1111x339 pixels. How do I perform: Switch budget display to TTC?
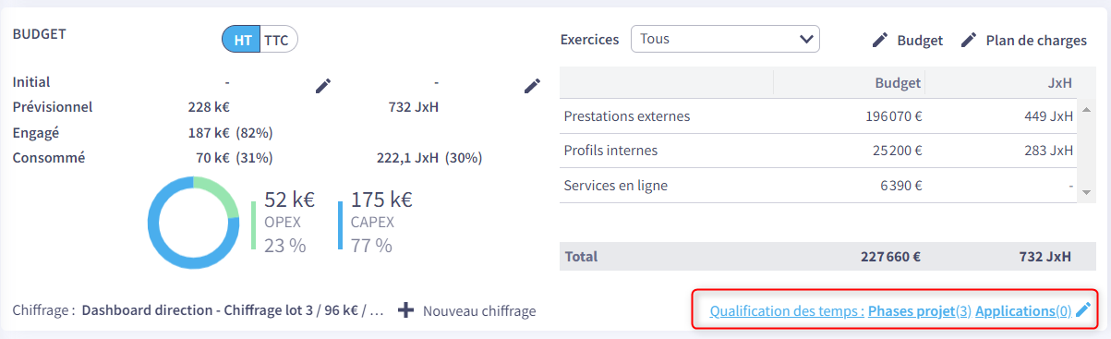[x=278, y=40]
